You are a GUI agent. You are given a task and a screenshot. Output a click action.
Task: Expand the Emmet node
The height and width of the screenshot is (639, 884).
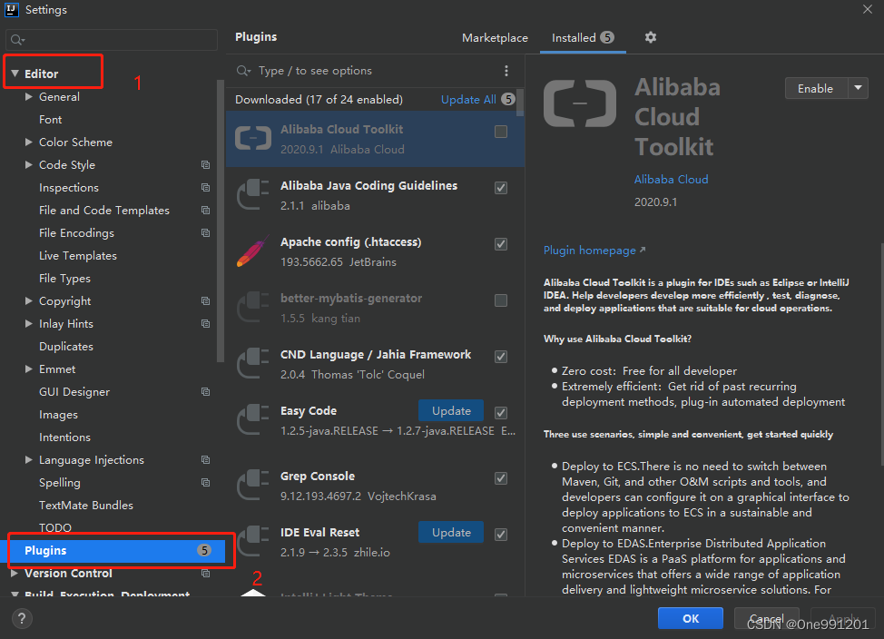(x=29, y=369)
